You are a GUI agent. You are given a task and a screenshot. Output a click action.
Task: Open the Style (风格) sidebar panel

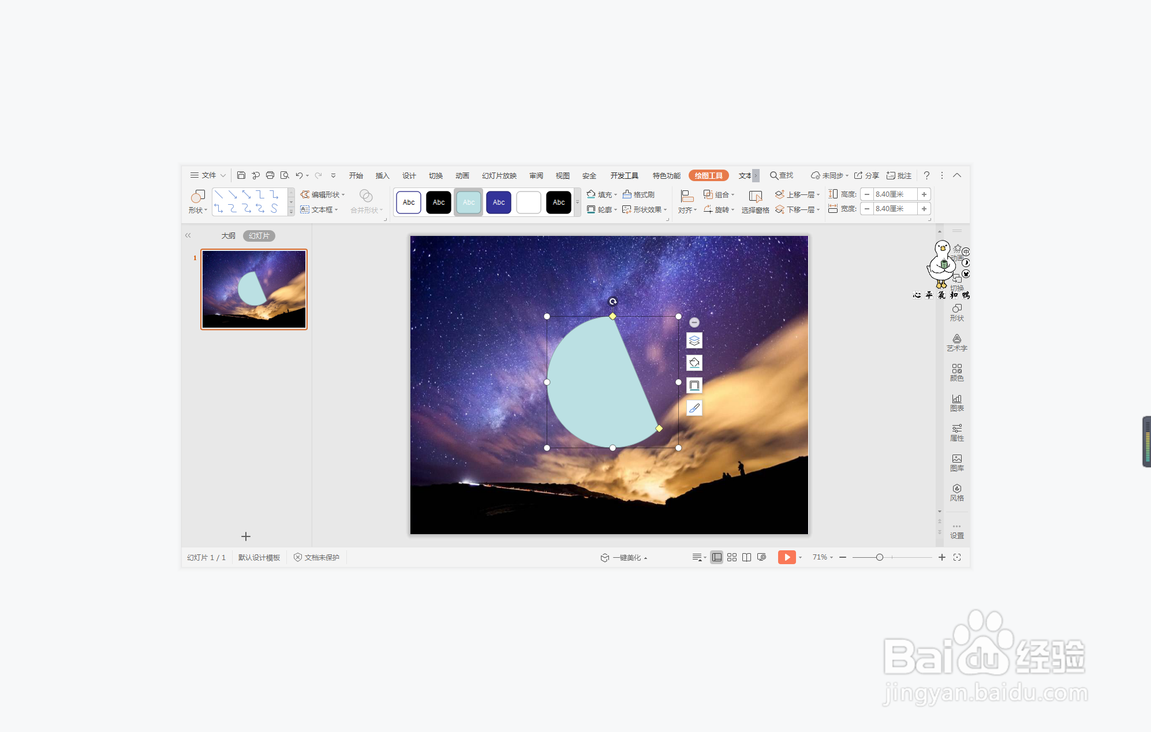click(957, 493)
